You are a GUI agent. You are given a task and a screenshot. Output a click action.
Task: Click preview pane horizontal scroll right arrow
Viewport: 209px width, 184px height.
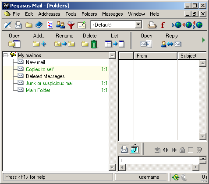pos(196,167)
